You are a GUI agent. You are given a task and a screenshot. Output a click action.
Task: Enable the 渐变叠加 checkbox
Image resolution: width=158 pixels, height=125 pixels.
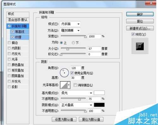(x=9, y=70)
